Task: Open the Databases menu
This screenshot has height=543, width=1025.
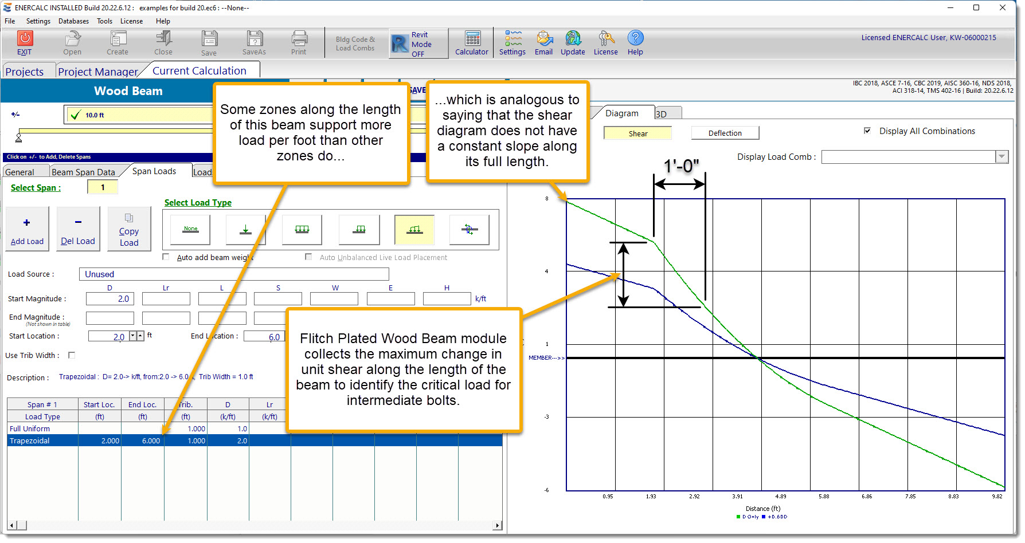Action: click(x=73, y=21)
